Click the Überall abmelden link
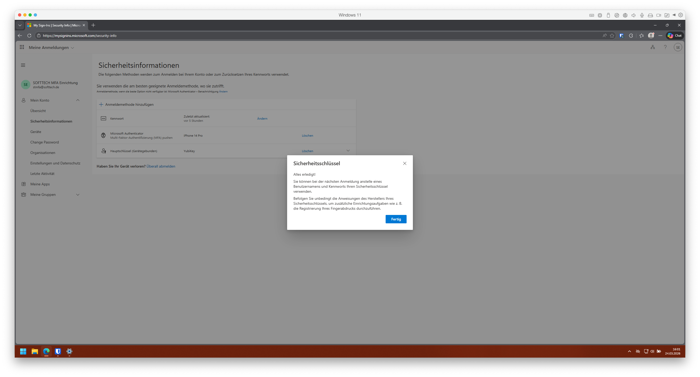This screenshot has height=377, width=700. [x=161, y=166]
